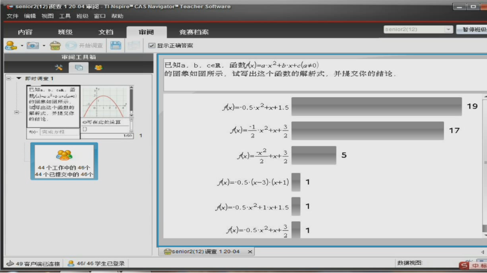This screenshot has height=273, width=487.
Task: Select the wrench tools icon in 审阅工具箱
Action: (x=59, y=67)
